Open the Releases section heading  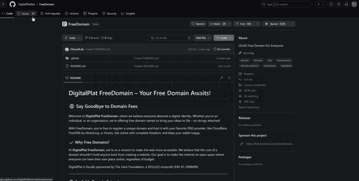pos(244,118)
